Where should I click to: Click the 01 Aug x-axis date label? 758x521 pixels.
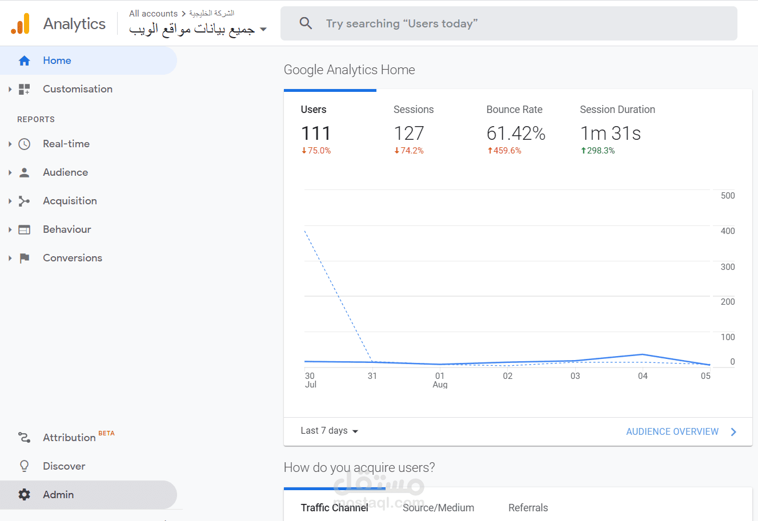[440, 380]
